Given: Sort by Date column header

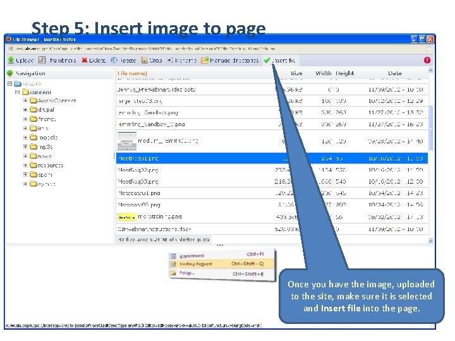Looking at the screenshot, I should (394, 73).
